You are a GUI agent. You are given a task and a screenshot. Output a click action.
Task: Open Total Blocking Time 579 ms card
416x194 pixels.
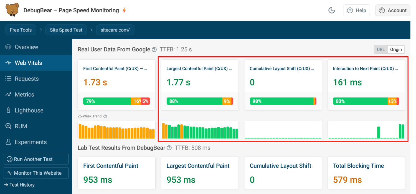366,173
